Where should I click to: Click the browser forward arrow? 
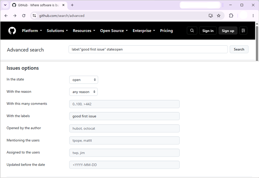(15, 16)
